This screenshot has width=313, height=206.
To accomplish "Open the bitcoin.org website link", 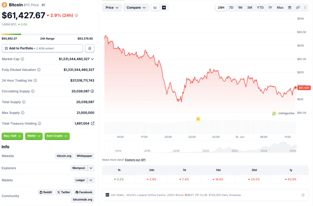I will click(x=64, y=156).
